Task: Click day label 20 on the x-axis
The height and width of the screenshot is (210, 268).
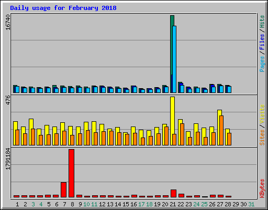Action: pos(165,204)
